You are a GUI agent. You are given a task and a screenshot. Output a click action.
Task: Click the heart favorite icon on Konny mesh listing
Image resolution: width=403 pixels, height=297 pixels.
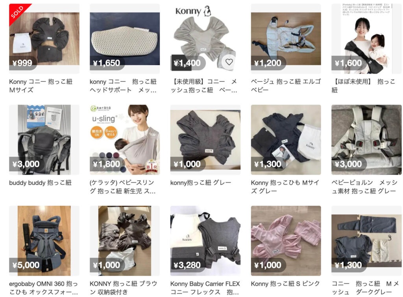coord(229,62)
